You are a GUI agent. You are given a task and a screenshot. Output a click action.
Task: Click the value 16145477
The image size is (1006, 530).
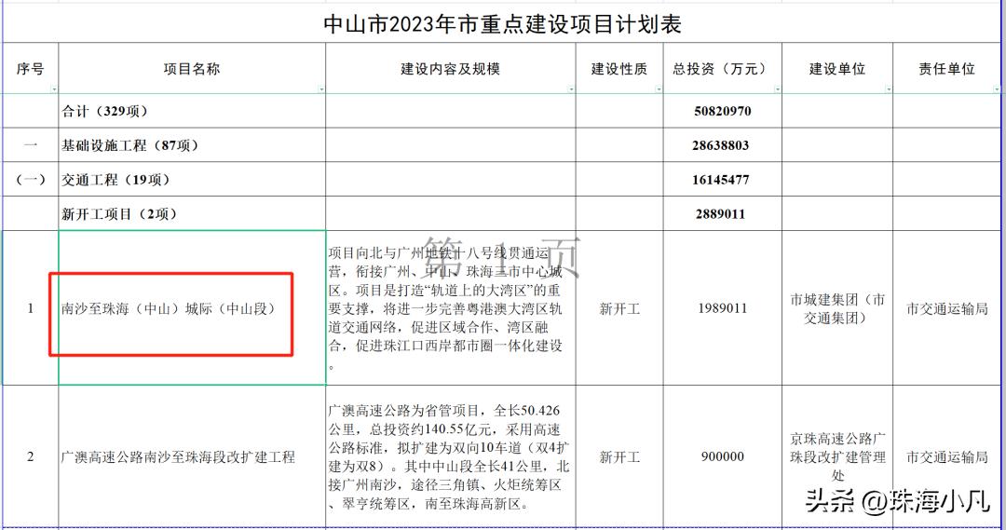[x=722, y=180]
